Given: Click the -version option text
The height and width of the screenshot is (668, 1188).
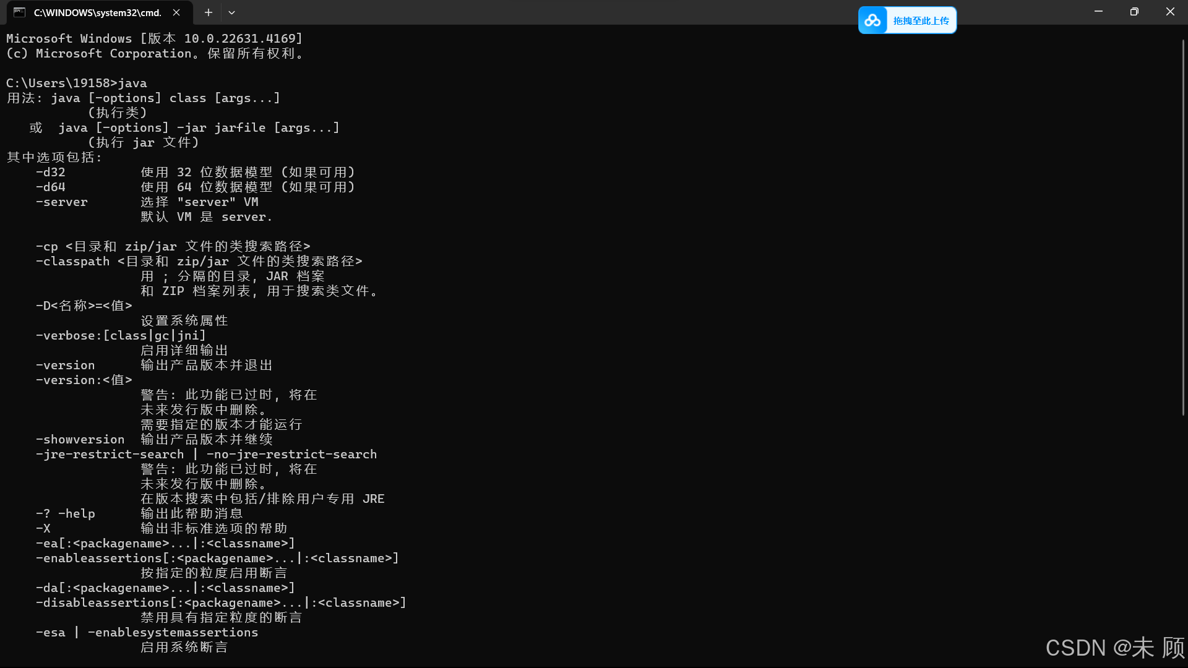Looking at the screenshot, I should pyautogui.click(x=65, y=365).
